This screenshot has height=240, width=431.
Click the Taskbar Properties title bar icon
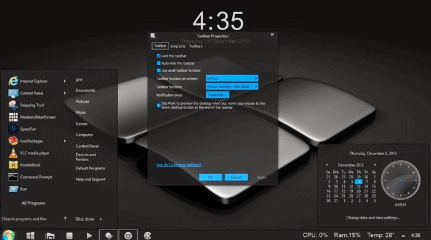point(153,36)
